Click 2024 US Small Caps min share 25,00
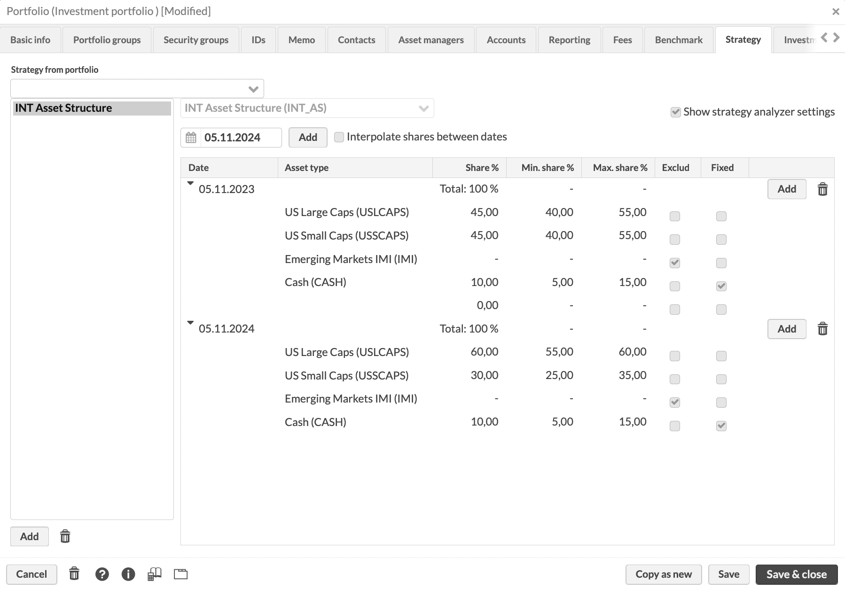Image resolution: width=845 pixels, height=589 pixels. [x=559, y=375]
